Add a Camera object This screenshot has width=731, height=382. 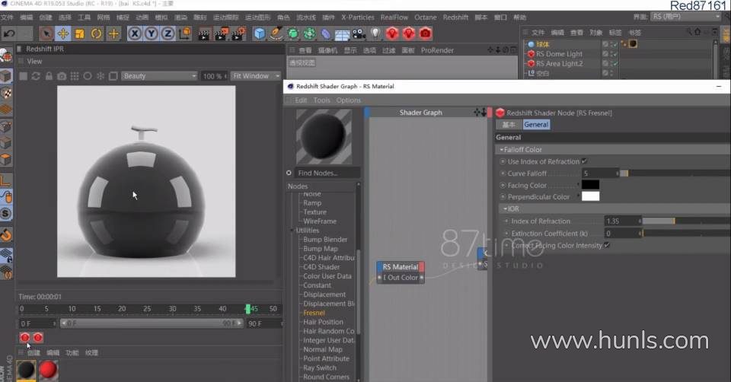(x=359, y=33)
